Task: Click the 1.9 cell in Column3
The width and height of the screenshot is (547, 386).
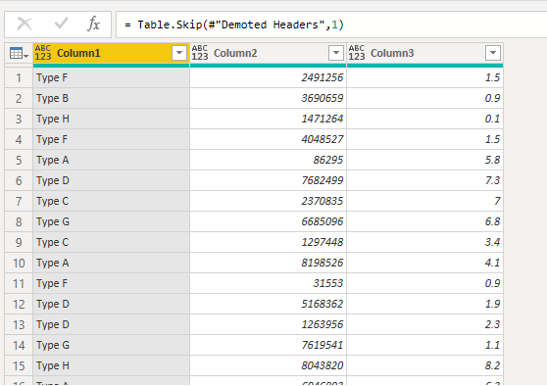Action: (424, 304)
